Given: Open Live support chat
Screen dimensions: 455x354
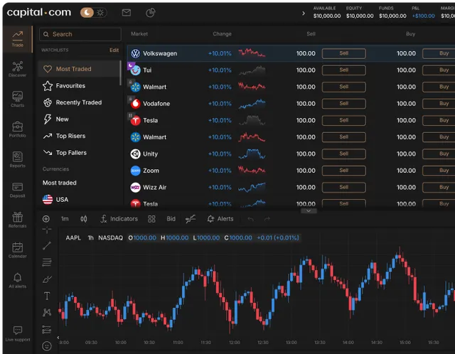Looking at the screenshot, I should [x=17, y=333].
